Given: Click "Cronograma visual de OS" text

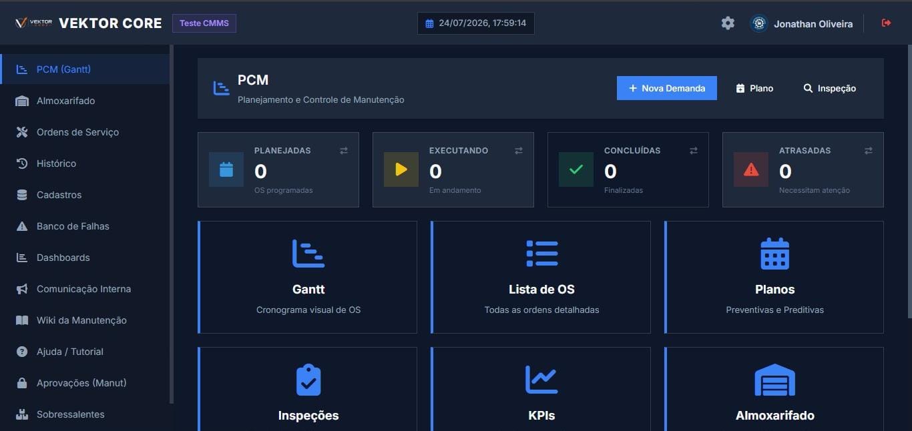Looking at the screenshot, I should point(308,310).
